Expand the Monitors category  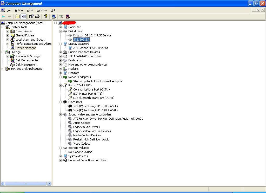60,73
